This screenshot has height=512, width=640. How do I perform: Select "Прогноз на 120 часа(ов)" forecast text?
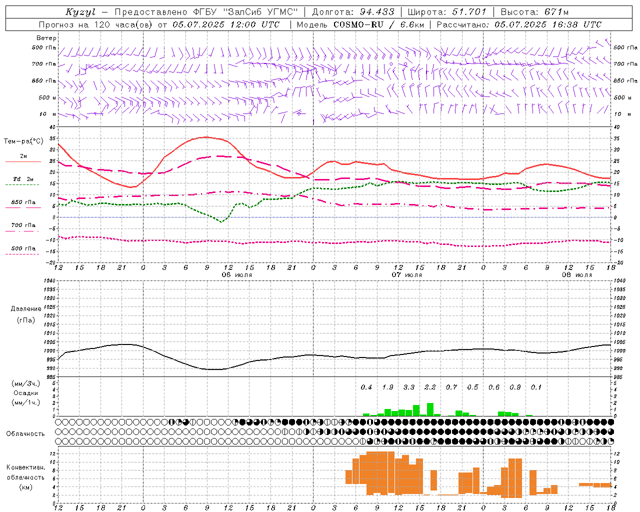[x=96, y=24]
